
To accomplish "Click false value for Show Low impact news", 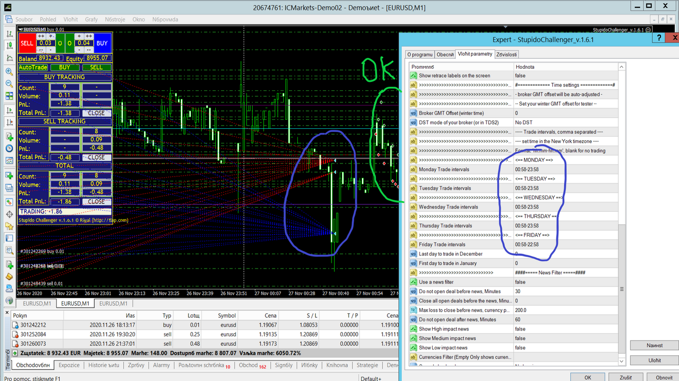I will (x=566, y=348).
